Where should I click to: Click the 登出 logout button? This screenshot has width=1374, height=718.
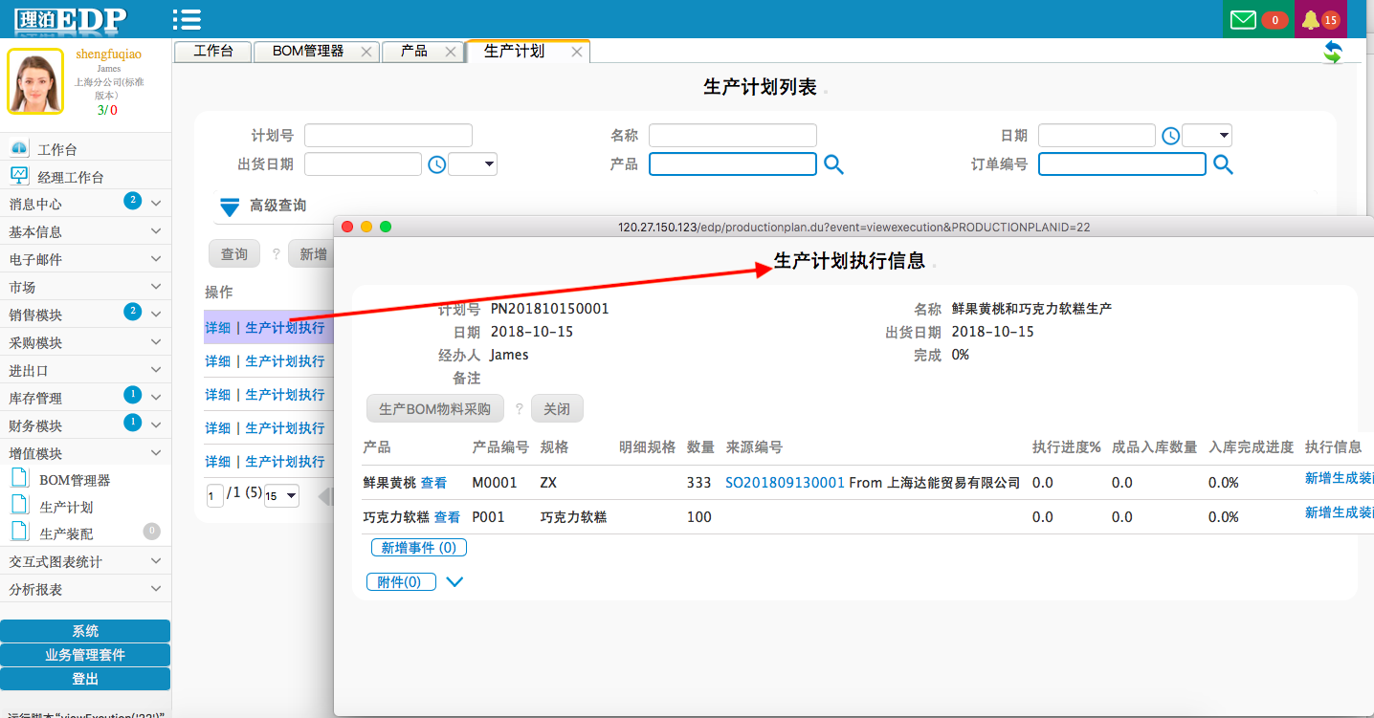(x=85, y=679)
